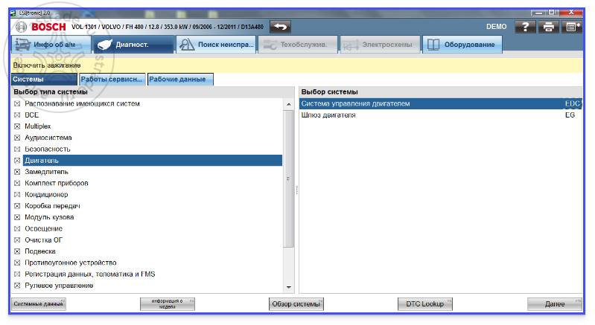Open the protocol list icon at top right
Viewport: 595px width, 325px height.
[572, 27]
